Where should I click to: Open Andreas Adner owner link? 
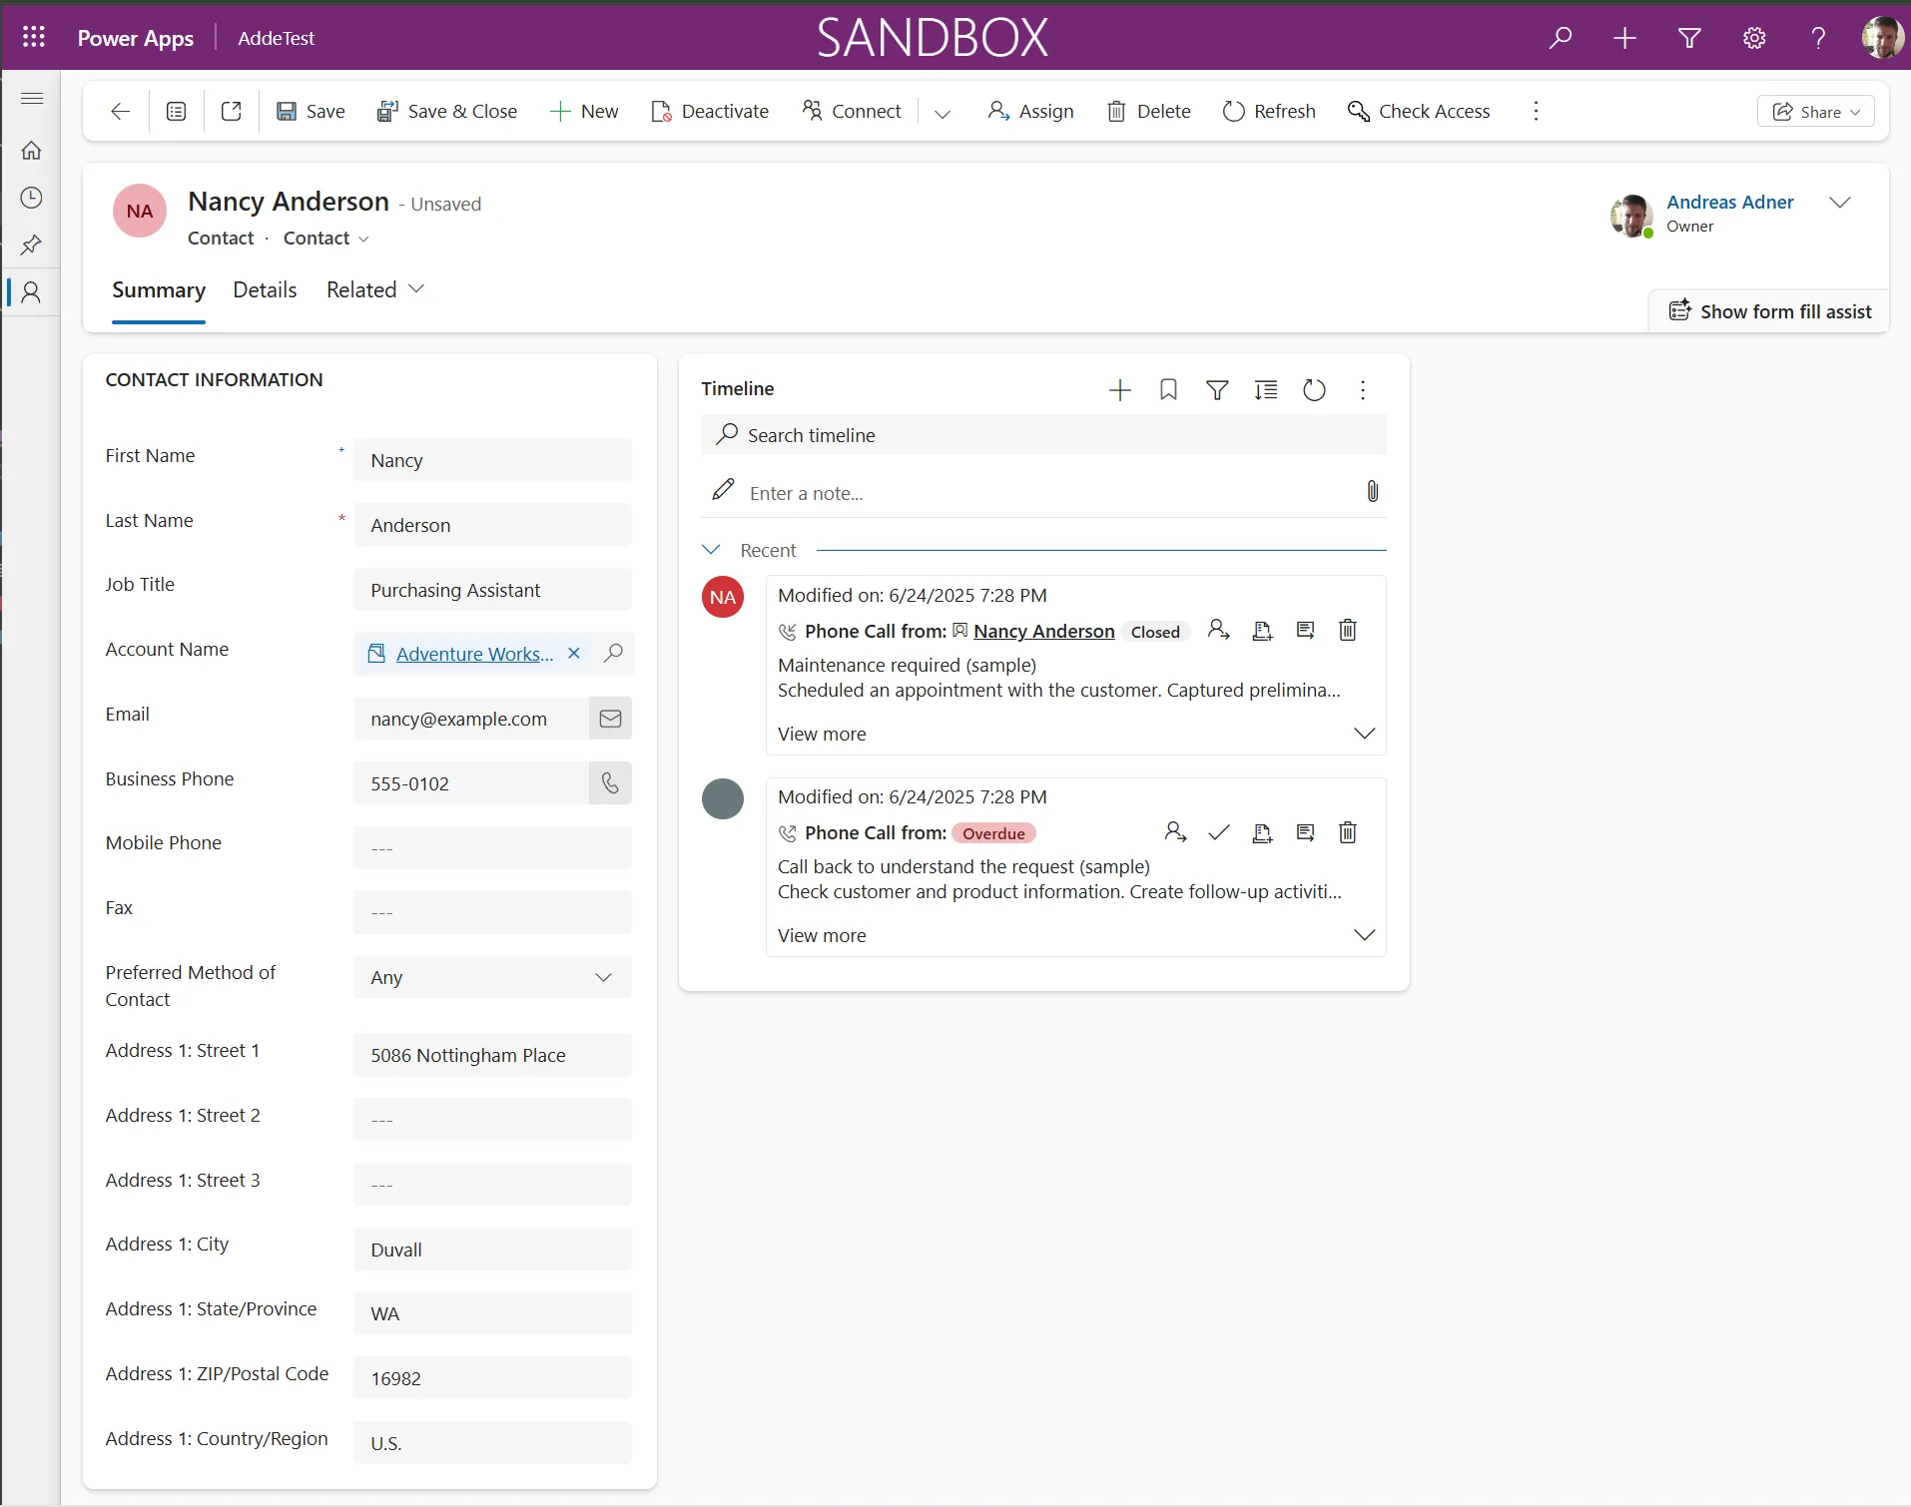[x=1730, y=202]
